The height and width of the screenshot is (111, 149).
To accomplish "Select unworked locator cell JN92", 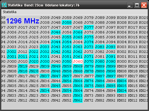I will (111, 100).
